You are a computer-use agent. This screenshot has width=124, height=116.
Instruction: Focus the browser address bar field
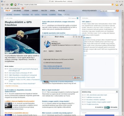coord(66,5)
